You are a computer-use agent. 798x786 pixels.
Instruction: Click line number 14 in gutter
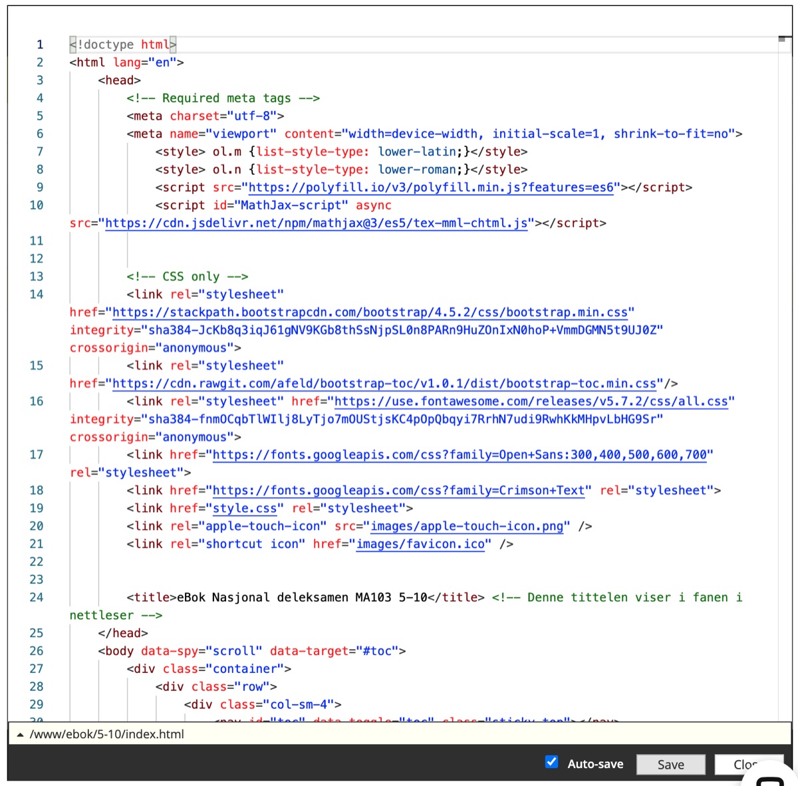(x=37, y=295)
